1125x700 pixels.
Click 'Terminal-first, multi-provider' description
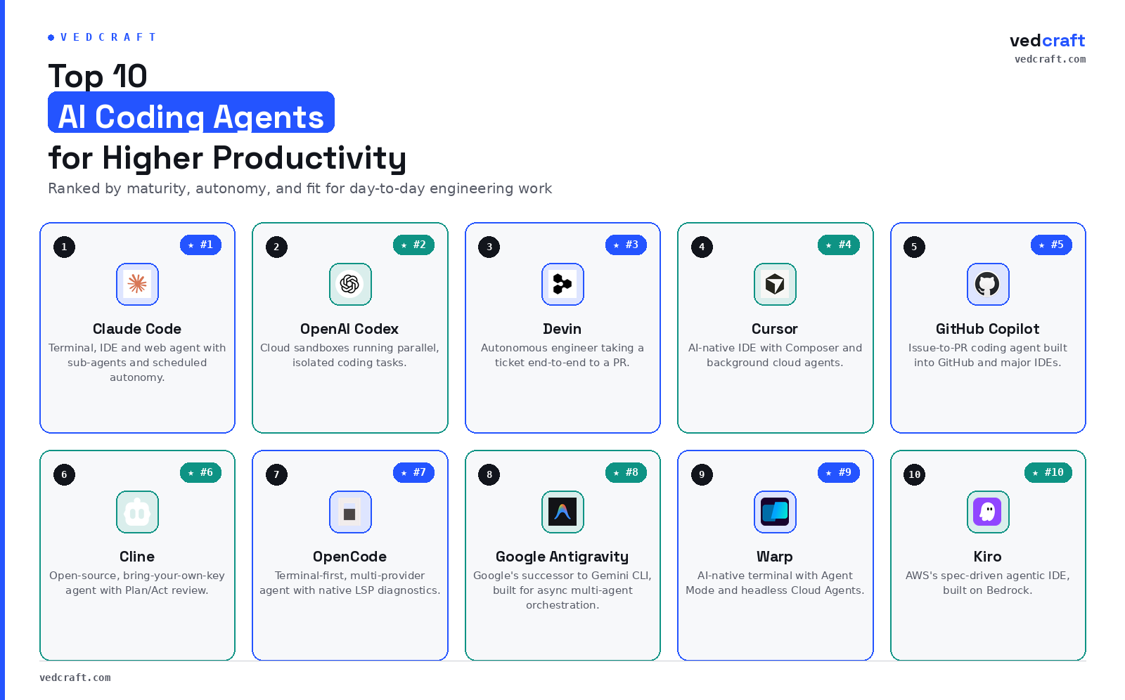pyautogui.click(x=349, y=583)
